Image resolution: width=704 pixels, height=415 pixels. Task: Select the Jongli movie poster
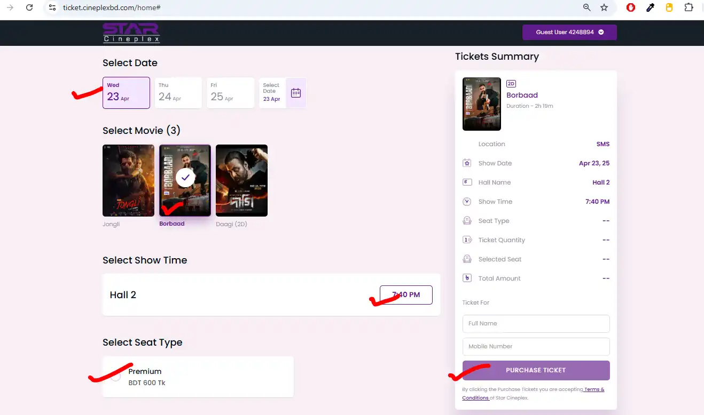tap(128, 180)
